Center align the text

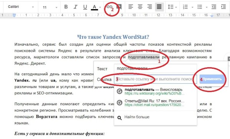coord(140,7)
